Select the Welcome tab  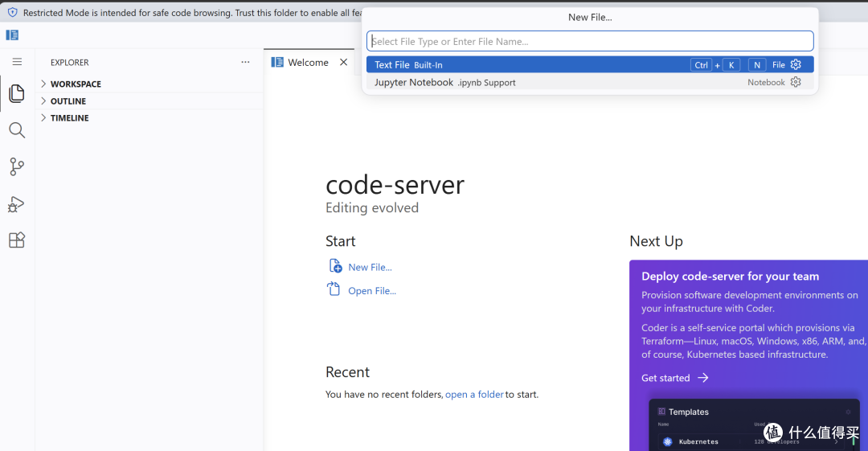pos(309,62)
